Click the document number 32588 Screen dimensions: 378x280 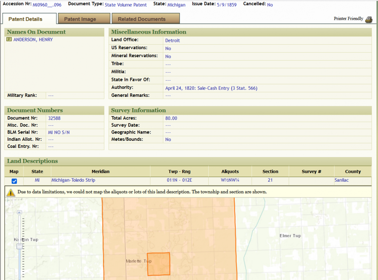(54, 118)
